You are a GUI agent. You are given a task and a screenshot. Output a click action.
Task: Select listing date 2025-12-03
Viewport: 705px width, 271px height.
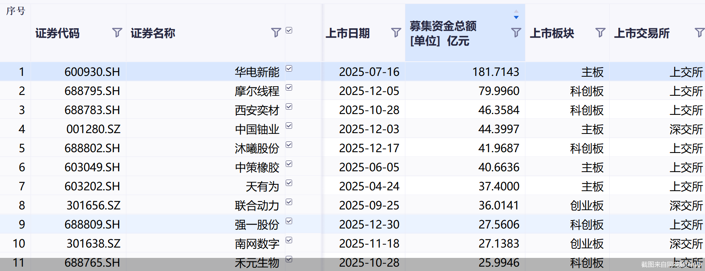369,129
